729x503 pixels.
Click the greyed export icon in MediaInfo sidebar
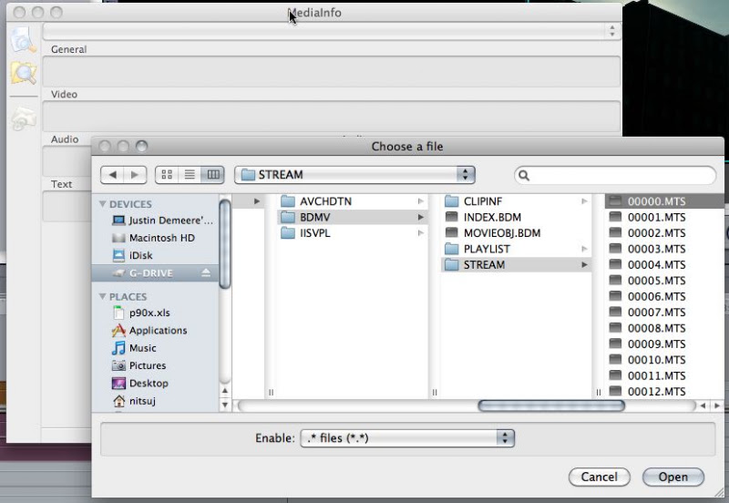(24, 118)
